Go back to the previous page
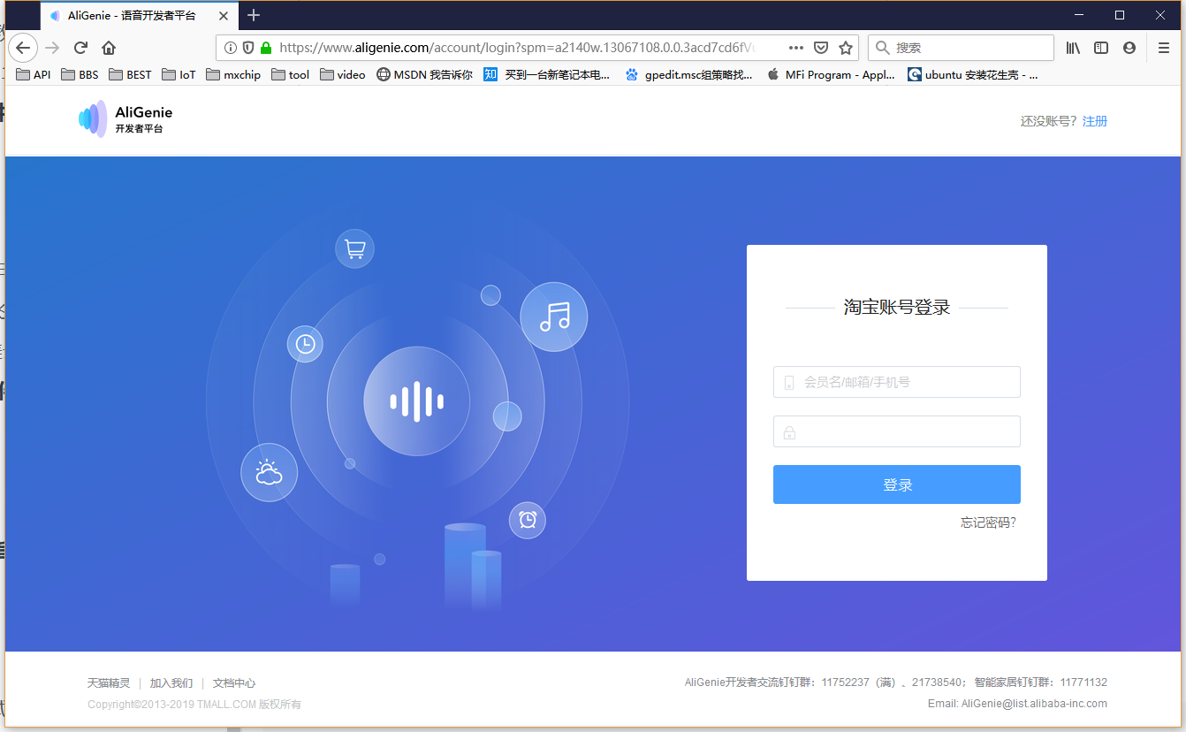The image size is (1186, 732). pyautogui.click(x=23, y=48)
